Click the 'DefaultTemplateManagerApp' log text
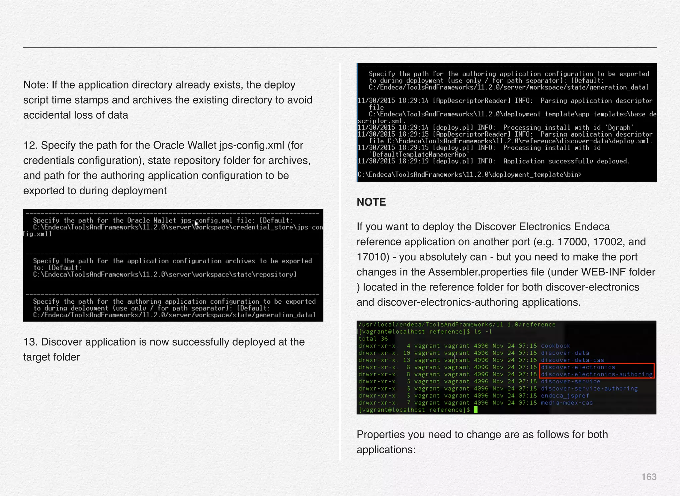This screenshot has height=496, width=680. pyautogui.click(x=419, y=155)
